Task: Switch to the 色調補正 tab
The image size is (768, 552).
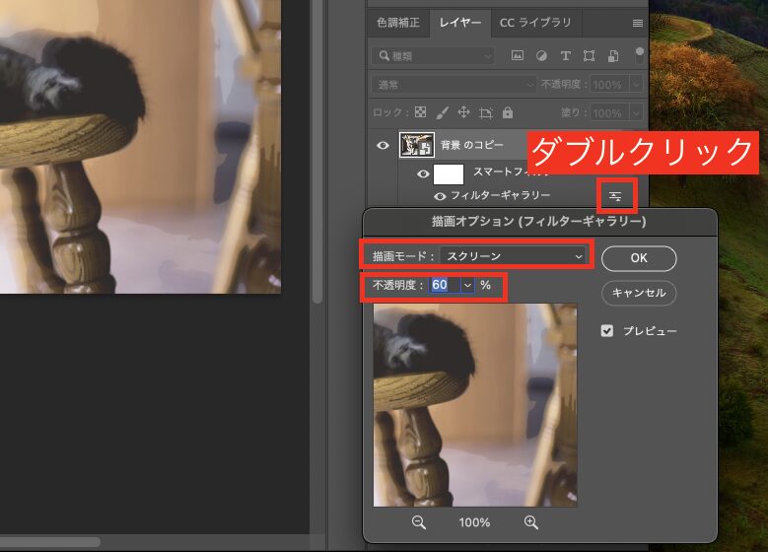Action: click(x=397, y=22)
